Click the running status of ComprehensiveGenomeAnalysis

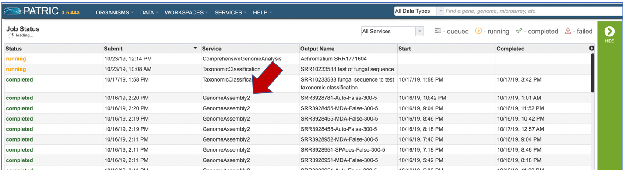(16, 59)
